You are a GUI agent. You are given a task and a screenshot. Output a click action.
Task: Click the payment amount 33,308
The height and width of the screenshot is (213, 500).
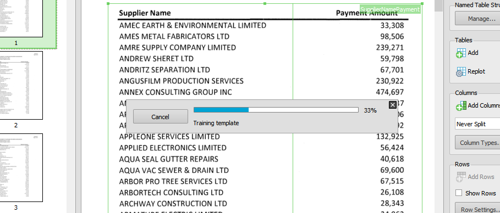(x=392, y=25)
